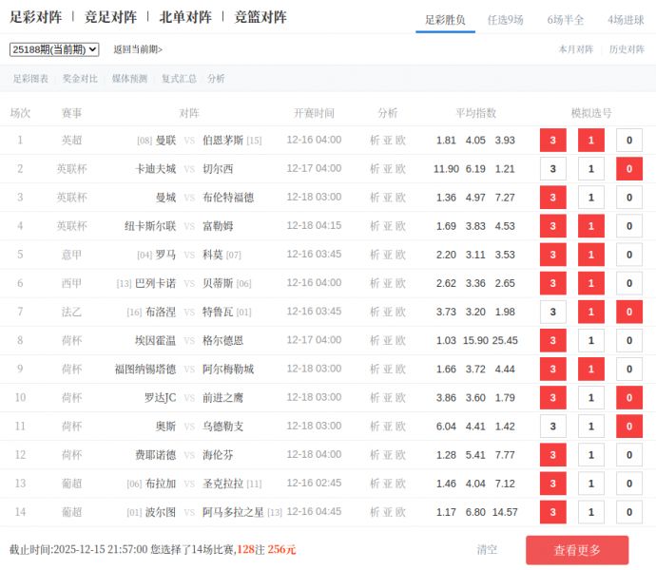Click the 清空 clear selections button
The height and width of the screenshot is (570, 656).
[x=487, y=550]
